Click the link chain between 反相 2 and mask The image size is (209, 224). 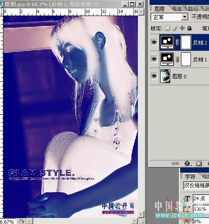[177, 42]
